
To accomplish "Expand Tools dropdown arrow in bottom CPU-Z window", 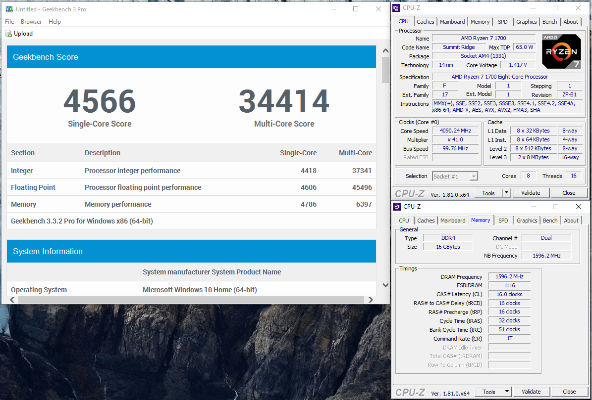I will (507, 392).
